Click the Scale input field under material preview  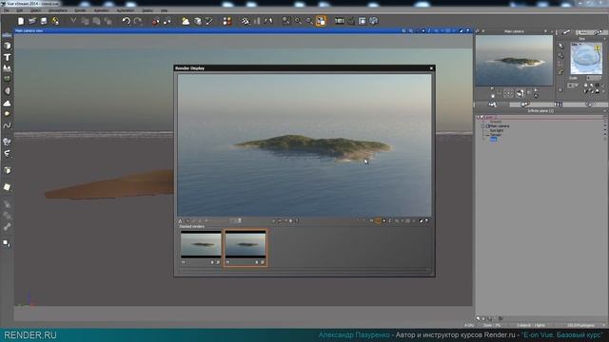[x=594, y=78]
